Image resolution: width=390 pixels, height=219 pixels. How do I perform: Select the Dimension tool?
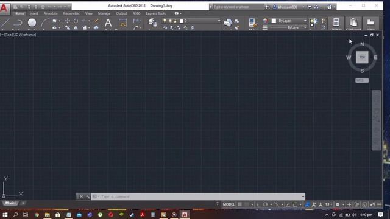click(122, 23)
